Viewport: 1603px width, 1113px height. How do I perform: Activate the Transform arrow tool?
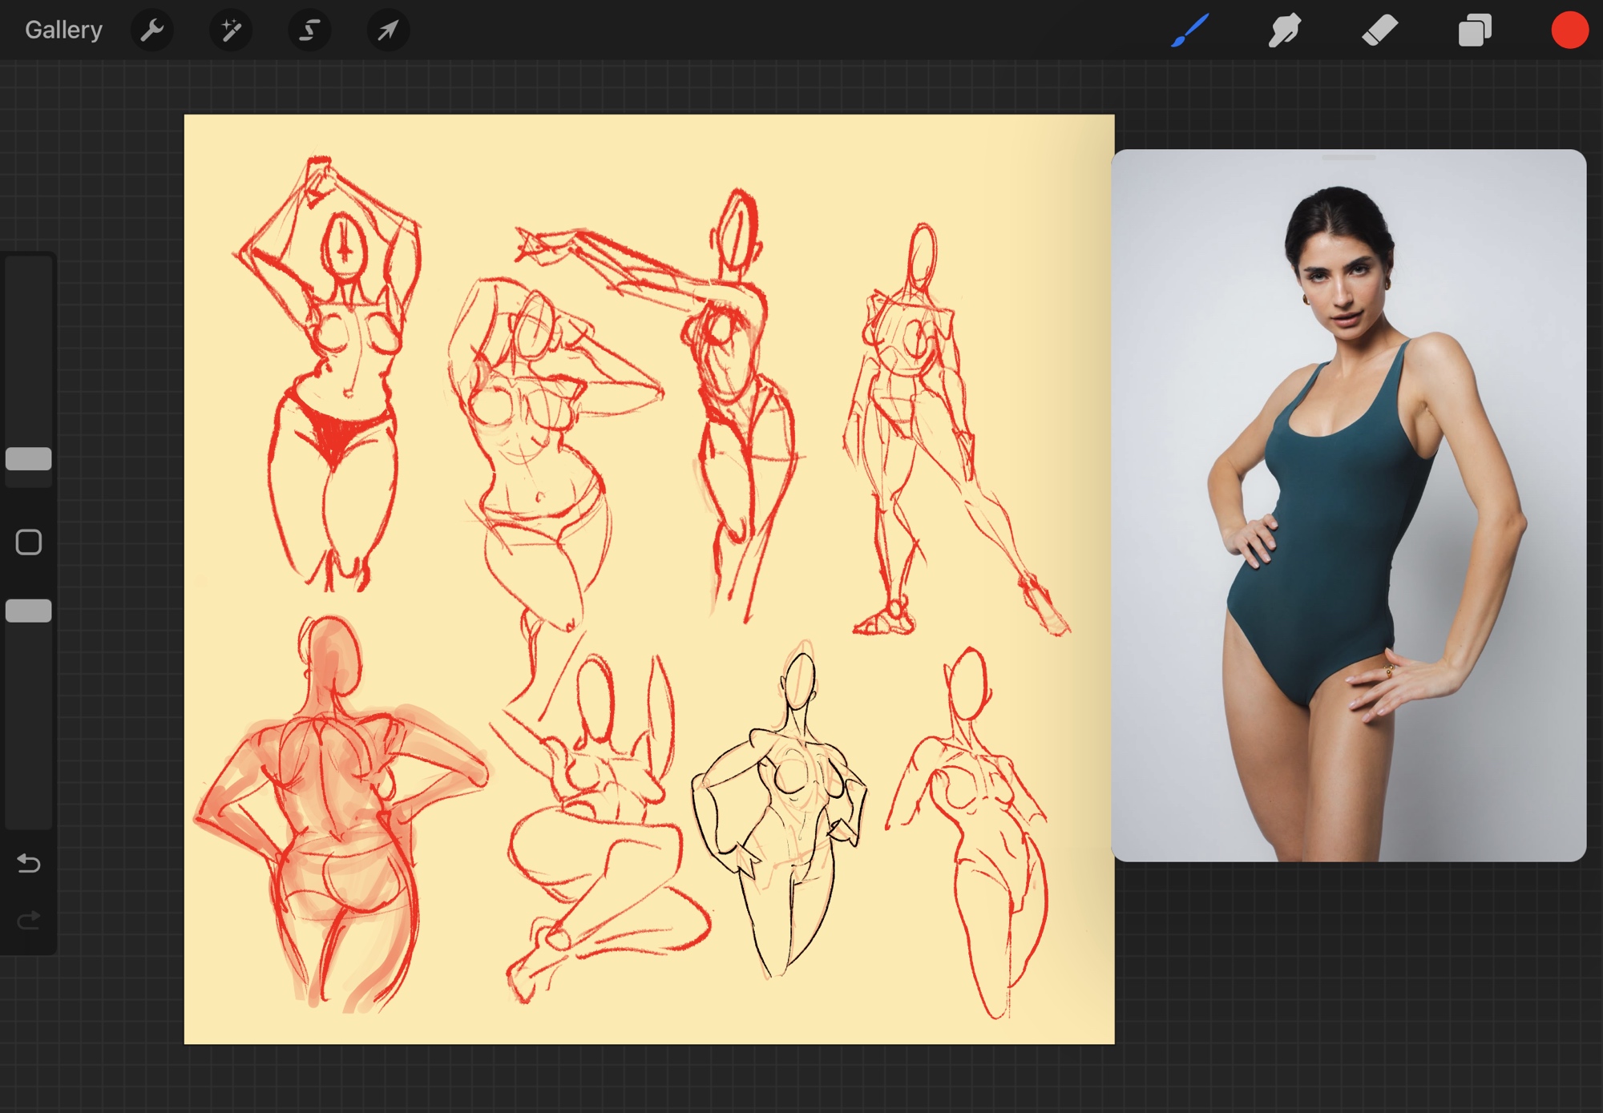pyautogui.click(x=388, y=30)
